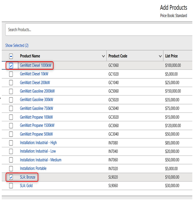Open SLA: Bronze product link
Viewport: 193px width, 200px height.
tap(28, 177)
